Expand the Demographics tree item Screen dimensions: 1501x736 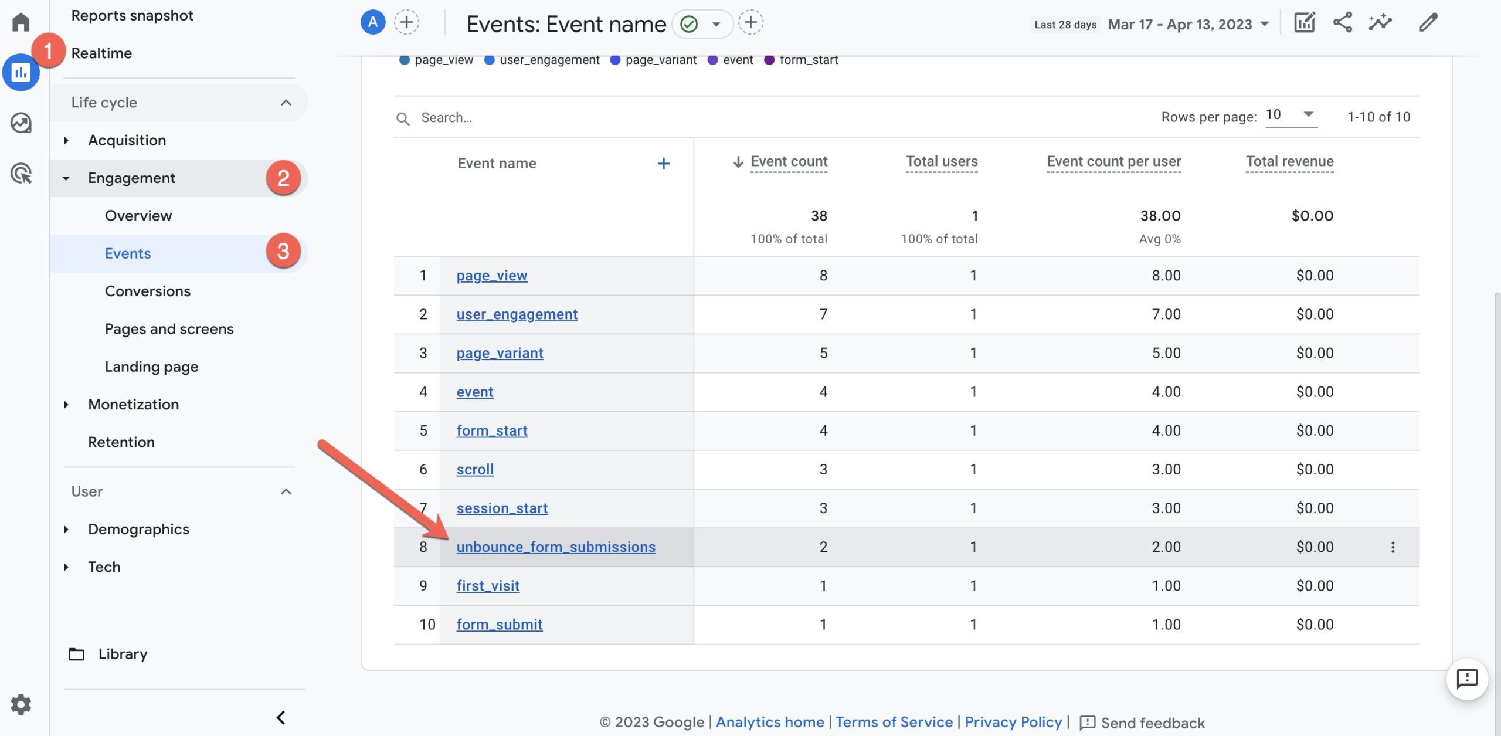pyautogui.click(x=66, y=529)
